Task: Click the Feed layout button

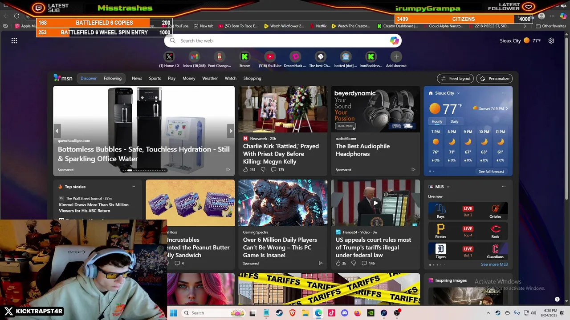Action: 456,79
